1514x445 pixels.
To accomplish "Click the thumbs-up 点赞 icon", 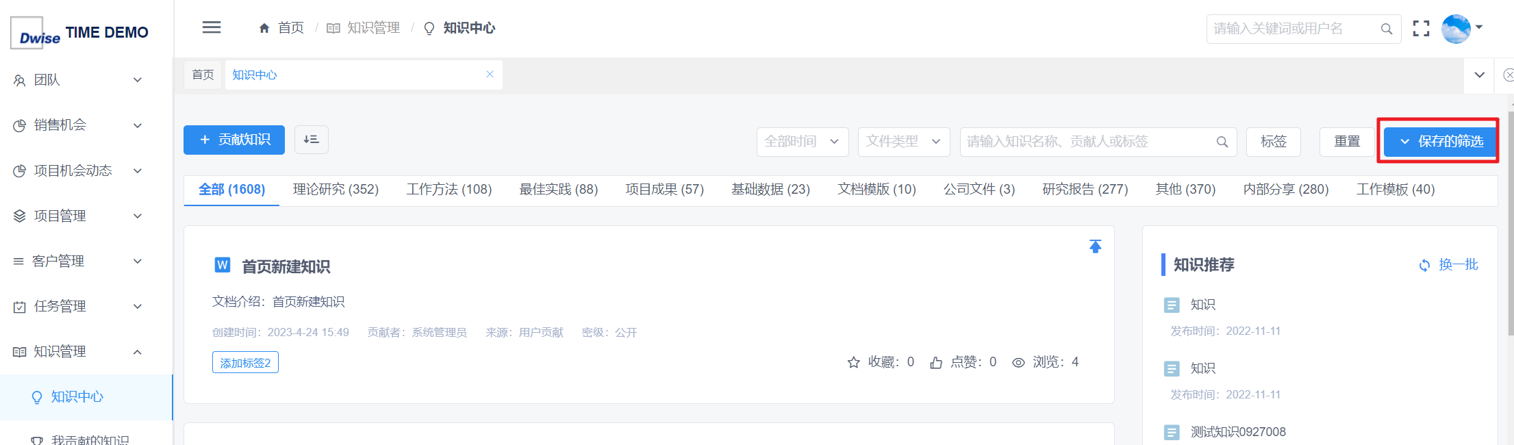I will (x=936, y=363).
